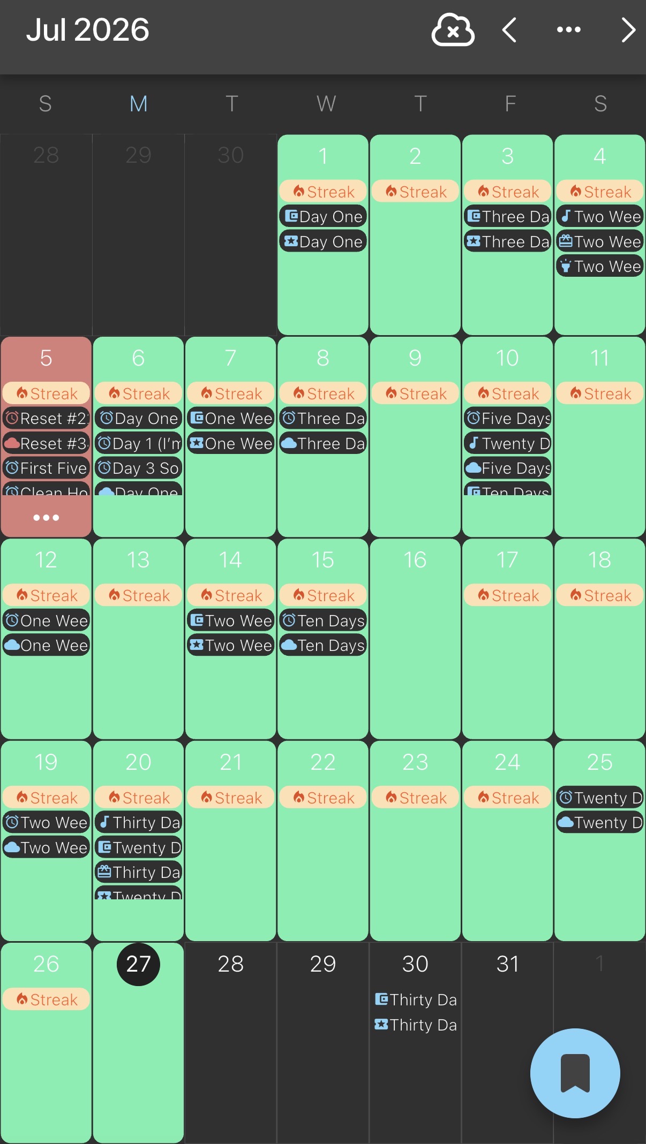Screen dimensions: 646x1144
Task: Open the Reset #2 entry on July 5
Action: pos(46,419)
